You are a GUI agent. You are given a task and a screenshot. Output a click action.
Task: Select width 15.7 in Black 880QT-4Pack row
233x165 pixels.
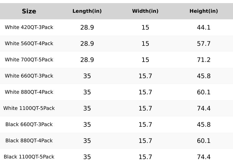click(x=145, y=141)
